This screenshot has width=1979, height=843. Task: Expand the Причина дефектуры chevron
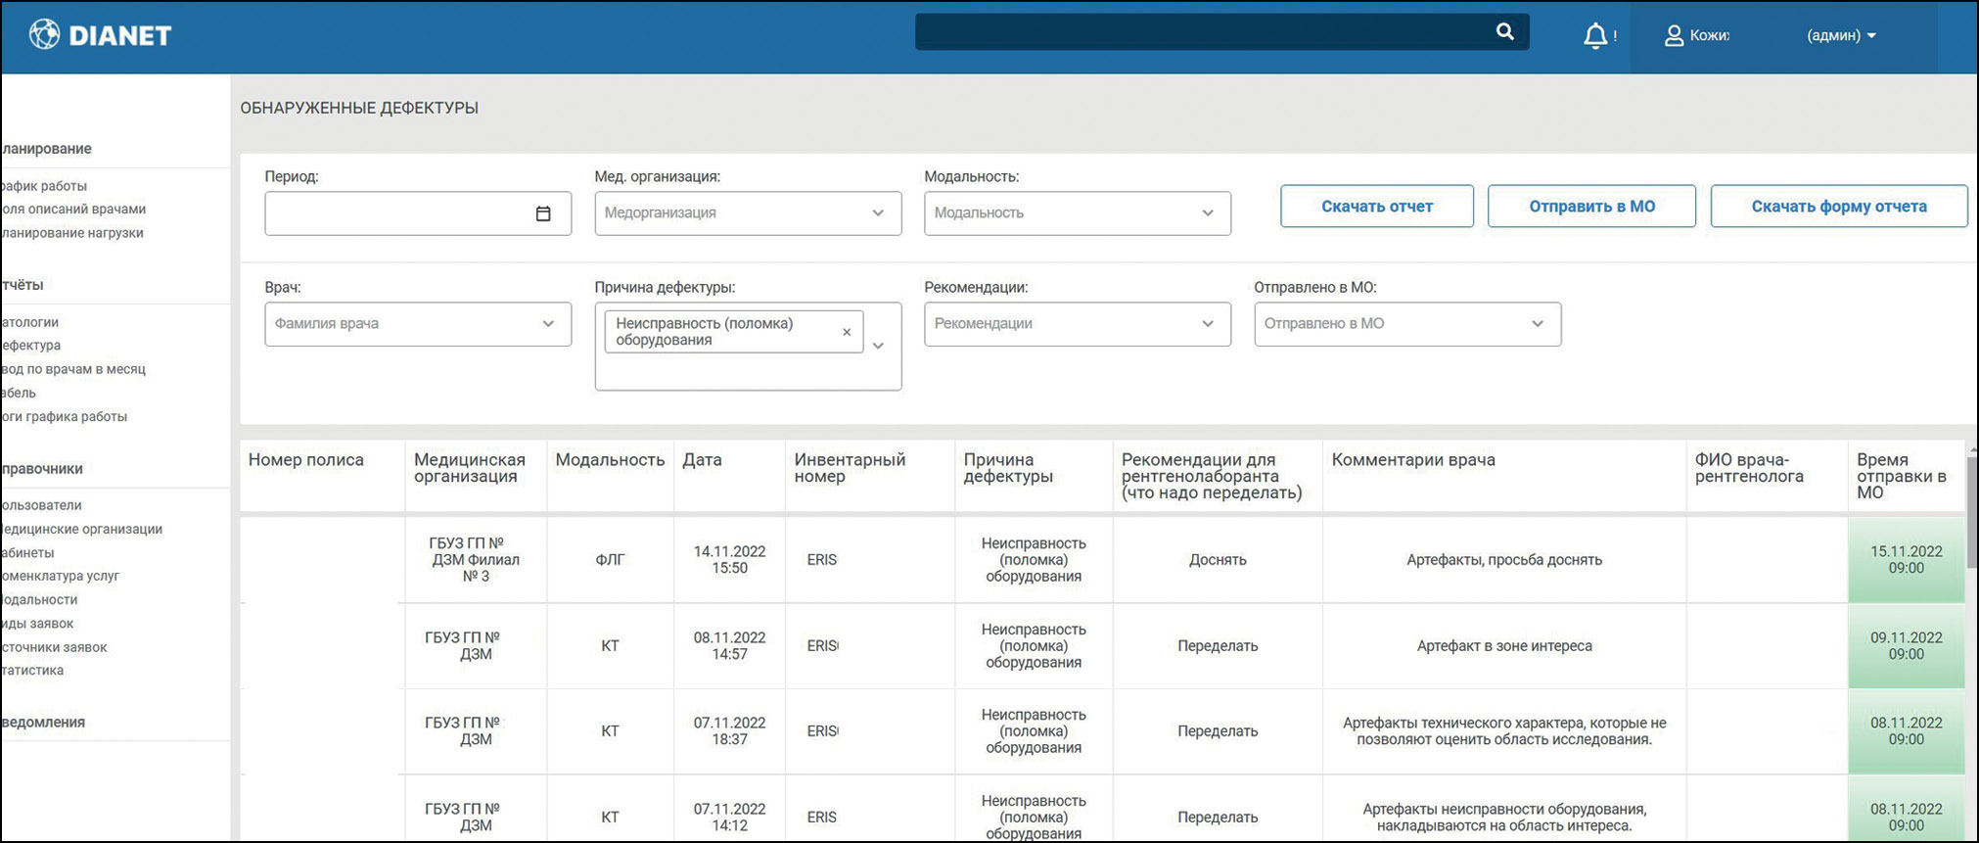pos(879,346)
